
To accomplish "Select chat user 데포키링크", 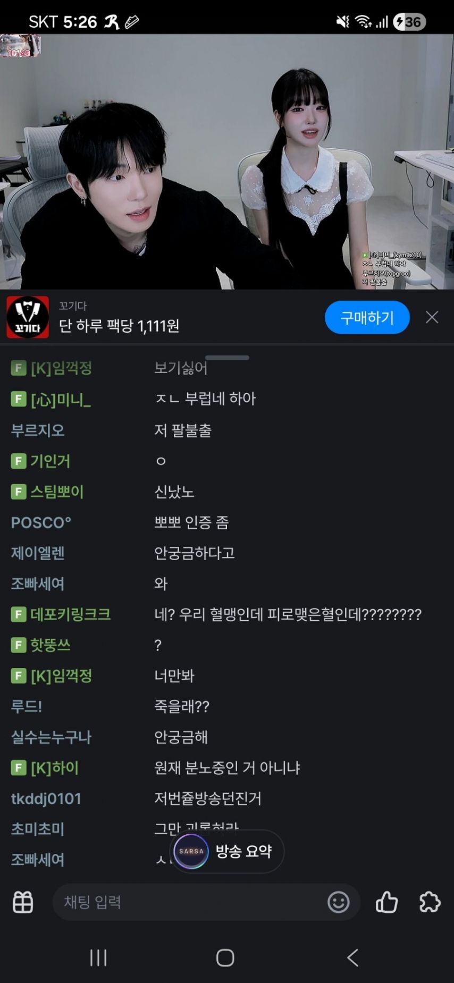I will [70, 614].
